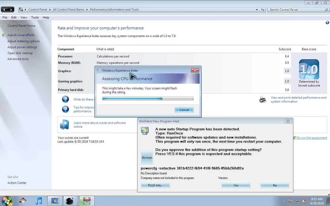Viewport: 330px width, 206px height.
Task: Click the Performance Information and Tools breadcrumb
Action: tap(114, 10)
